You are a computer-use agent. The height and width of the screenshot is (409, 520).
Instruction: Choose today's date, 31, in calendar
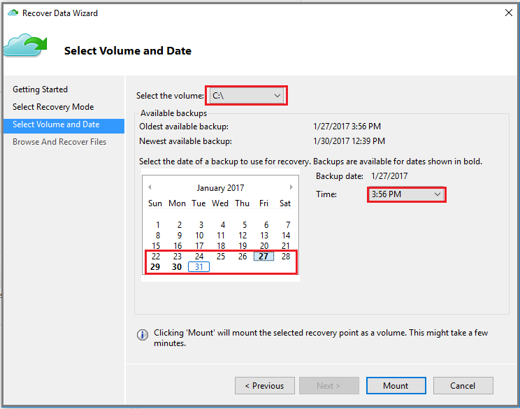pos(198,266)
